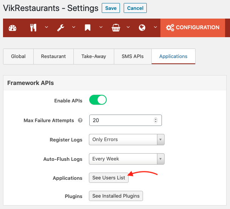Switch to the Take-Away tab
Image resolution: width=230 pixels, height=209 pixels.
pos(94,57)
